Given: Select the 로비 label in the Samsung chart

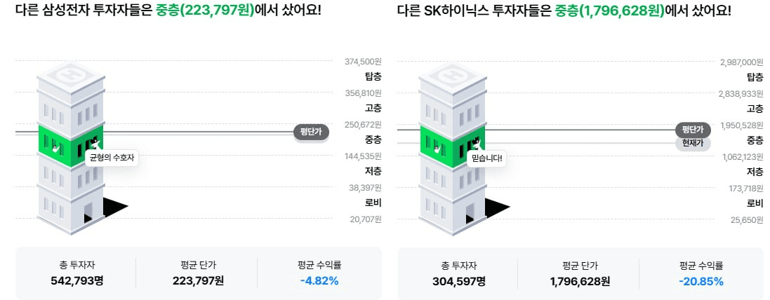Looking at the screenshot, I should point(373,203).
